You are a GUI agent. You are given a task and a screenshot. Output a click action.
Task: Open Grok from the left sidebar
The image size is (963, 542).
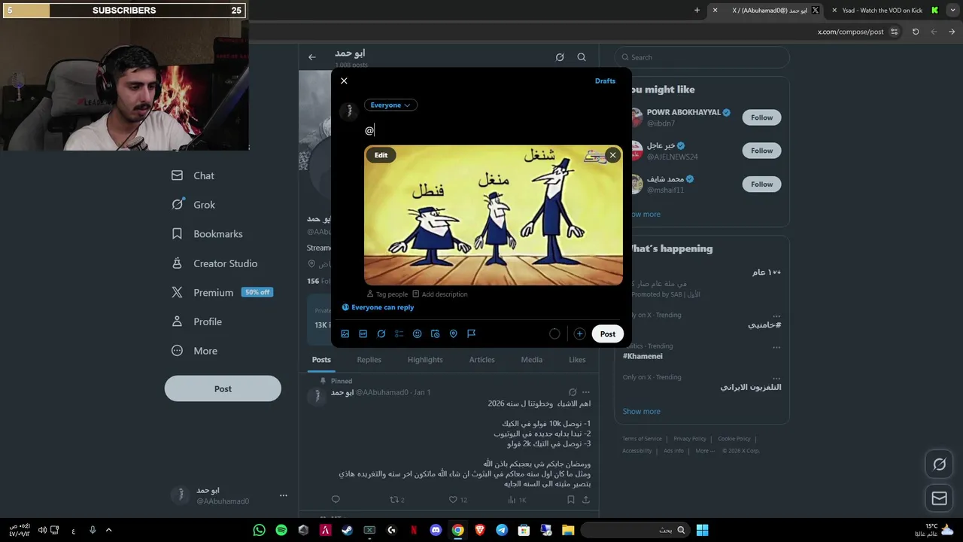point(193,205)
